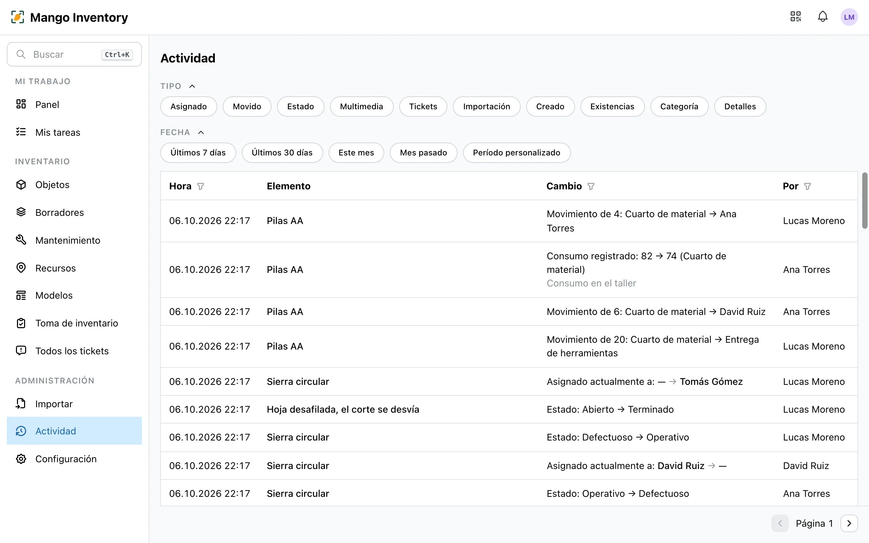Viewport: 869px width, 543px height.
Task: Open notifications bell
Action: tap(823, 17)
